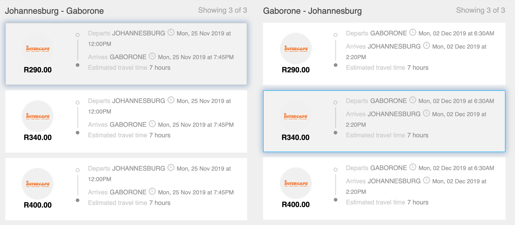Click the Showing 3 of 3 label under Johannesburg - Gaborone
The width and height of the screenshot is (515, 225).
(x=223, y=10)
